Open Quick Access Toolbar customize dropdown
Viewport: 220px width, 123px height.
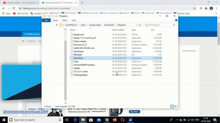pyautogui.click(x=56, y=16)
